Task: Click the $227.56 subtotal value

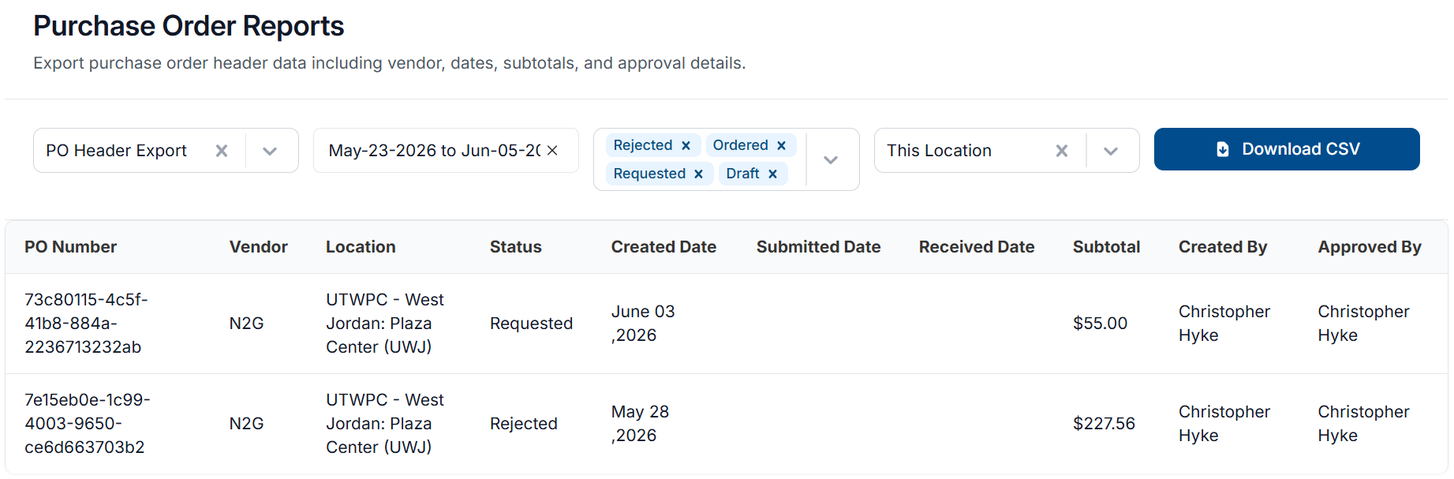Action: point(1104,424)
